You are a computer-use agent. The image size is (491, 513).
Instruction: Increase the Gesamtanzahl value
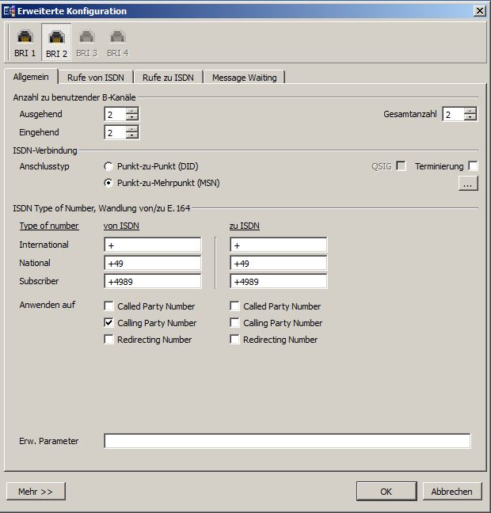click(x=470, y=111)
